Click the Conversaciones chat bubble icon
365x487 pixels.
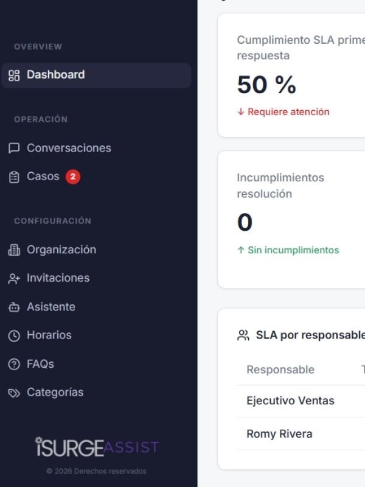(14, 149)
